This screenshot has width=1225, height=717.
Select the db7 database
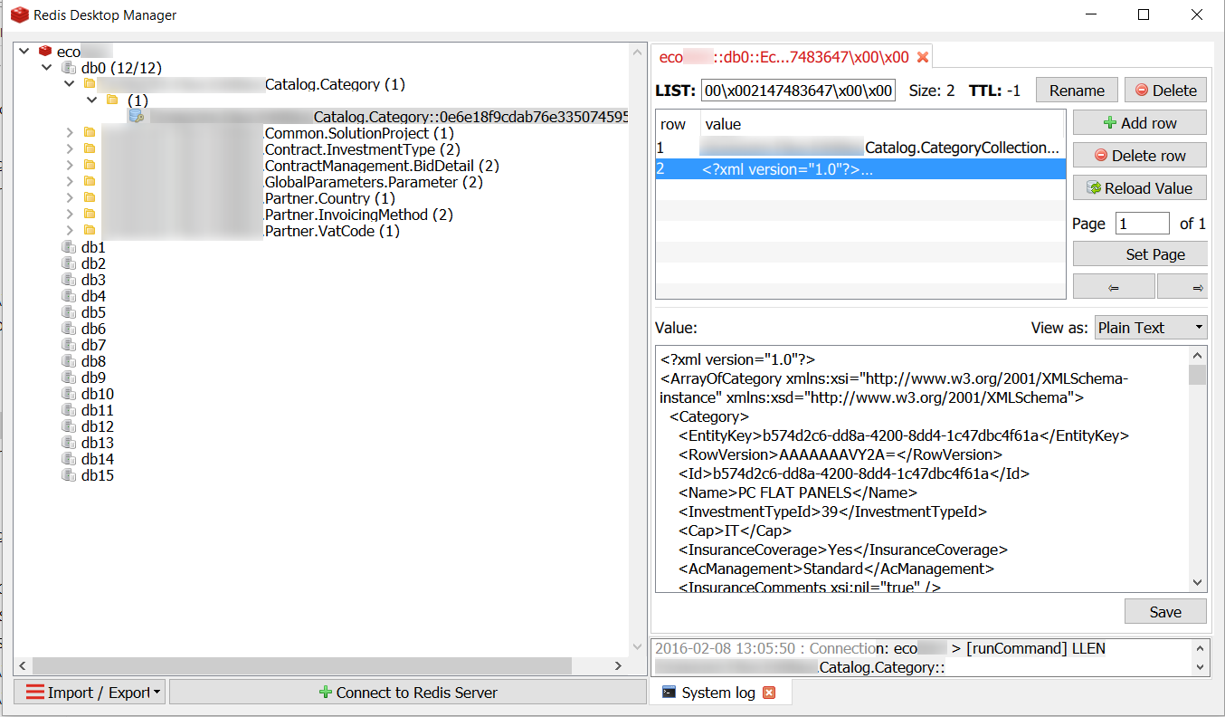click(93, 345)
